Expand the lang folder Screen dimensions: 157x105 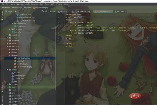pos(10,52)
